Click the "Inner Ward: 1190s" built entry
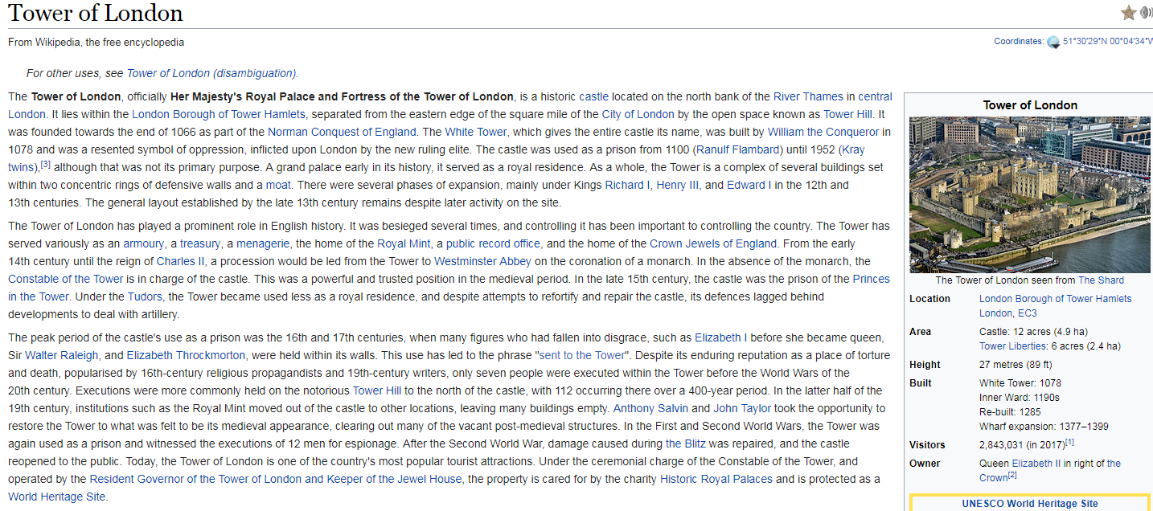Screen dimensions: 1153x511 point(1020,398)
